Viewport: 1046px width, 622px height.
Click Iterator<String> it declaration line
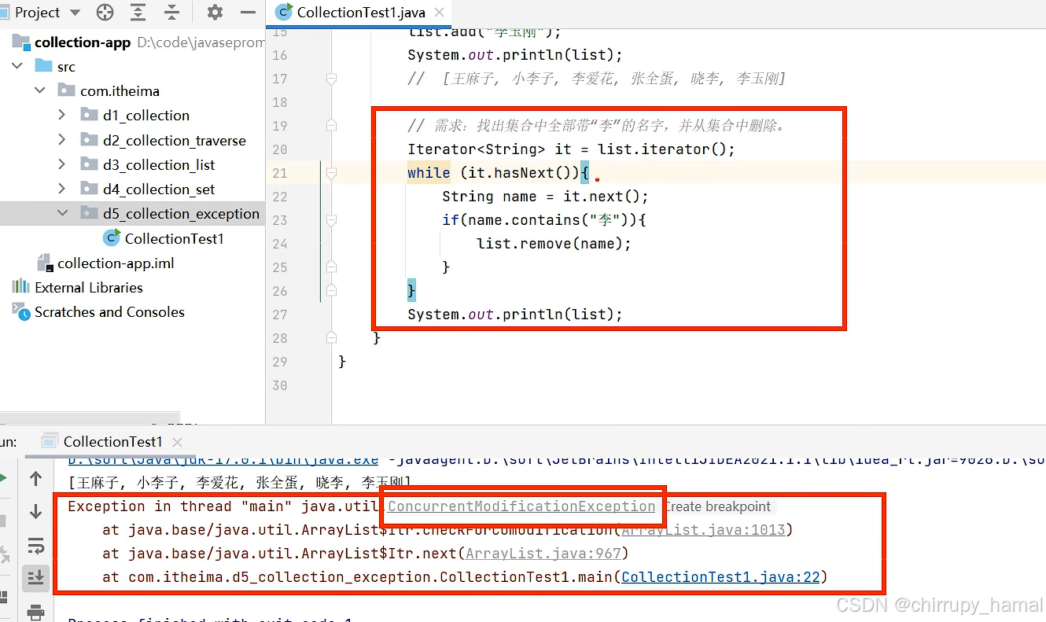click(571, 149)
